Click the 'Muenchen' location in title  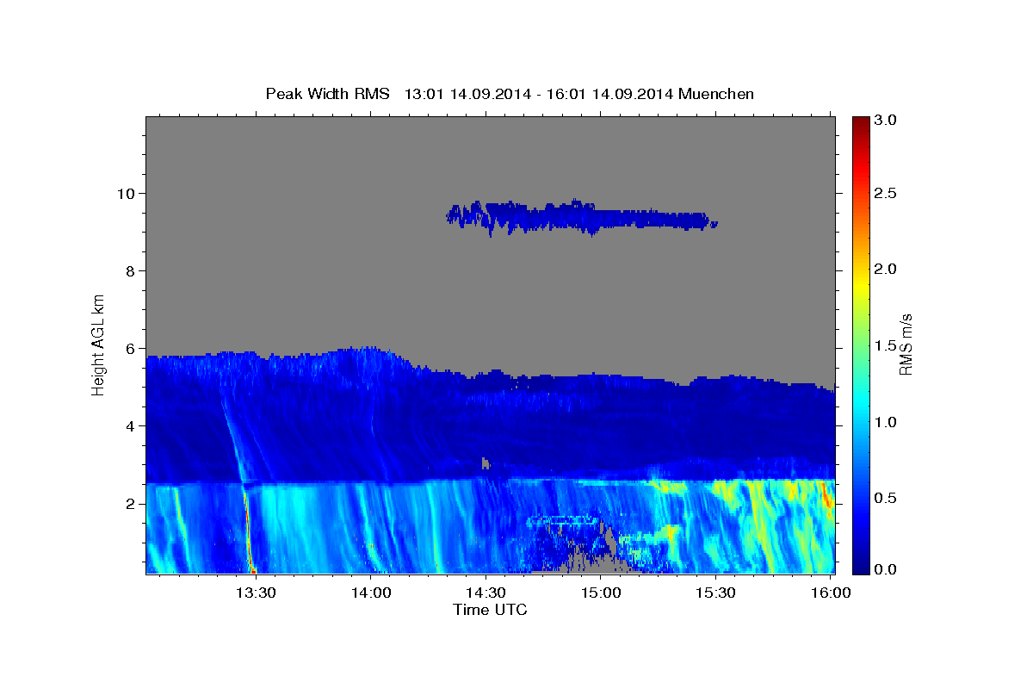tap(716, 93)
